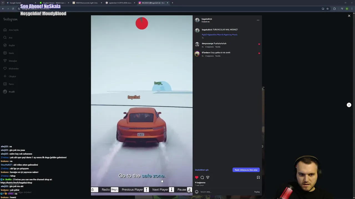Viewport: 355px width, 199px height.
Task: Switch to the Bagakai Stream browser tab
Action: point(54,3)
